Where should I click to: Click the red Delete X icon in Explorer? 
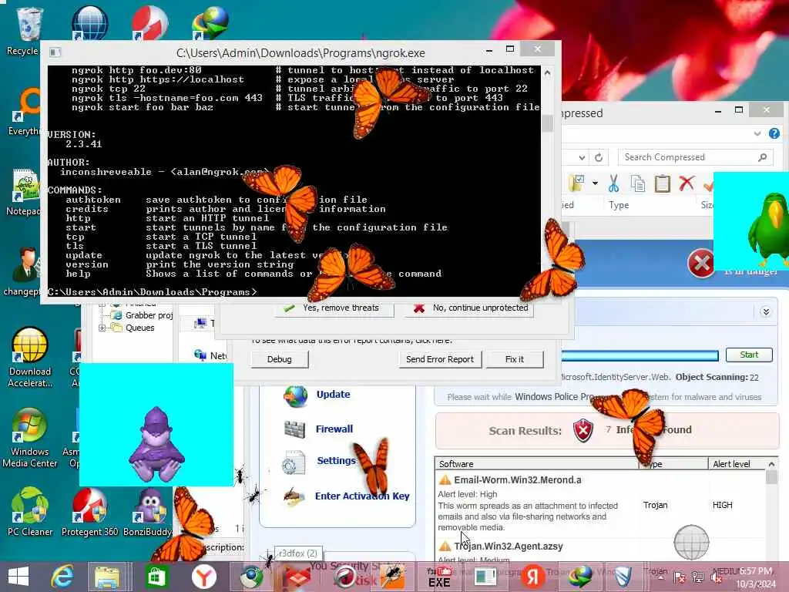coord(687,183)
